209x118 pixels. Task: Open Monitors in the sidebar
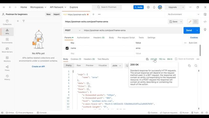pyautogui.click(x=7, y=59)
